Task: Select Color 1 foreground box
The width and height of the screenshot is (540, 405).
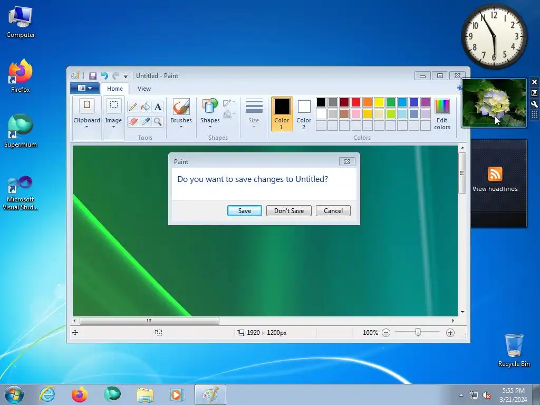Action: [x=282, y=114]
